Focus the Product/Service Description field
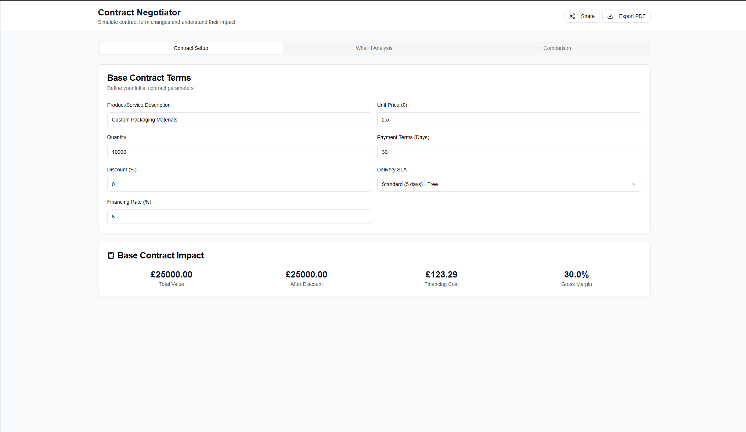This screenshot has width=746, height=432. coord(239,120)
